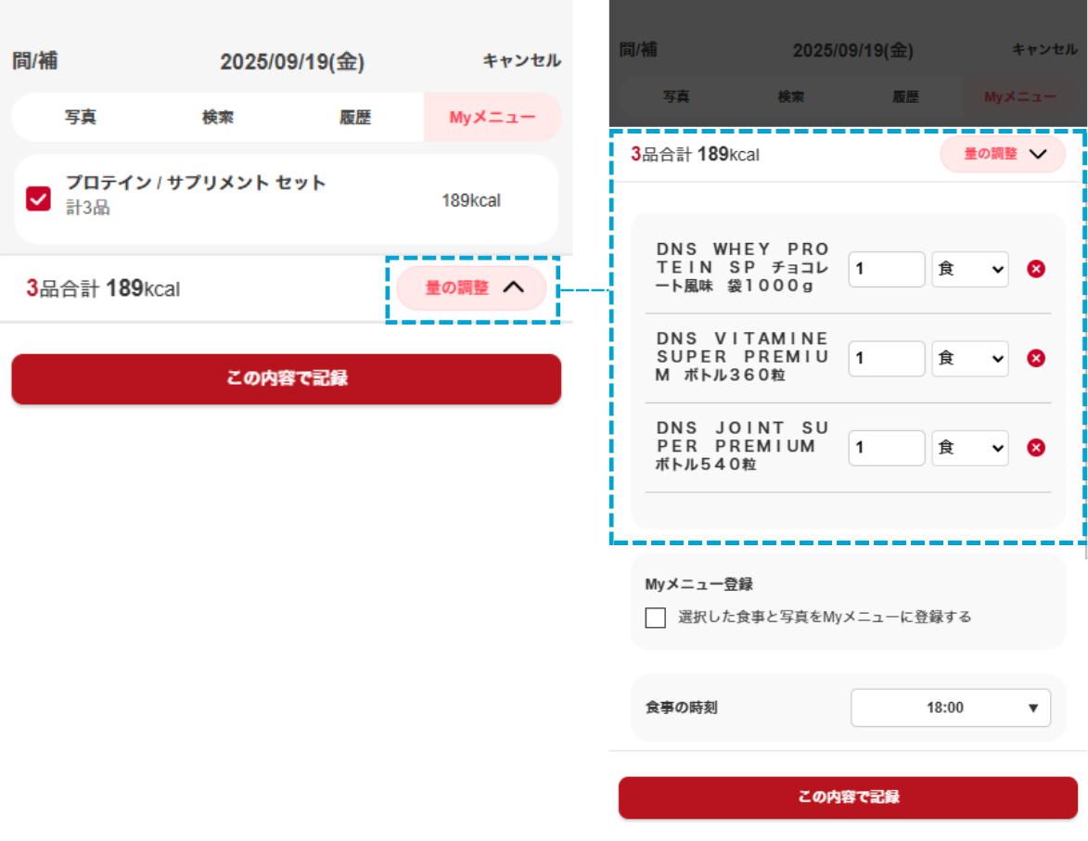Image resolution: width=1088 pixels, height=841 pixels.
Task: Toggle 量の調整 expander in right panel
Action: pyautogui.click(x=1003, y=155)
